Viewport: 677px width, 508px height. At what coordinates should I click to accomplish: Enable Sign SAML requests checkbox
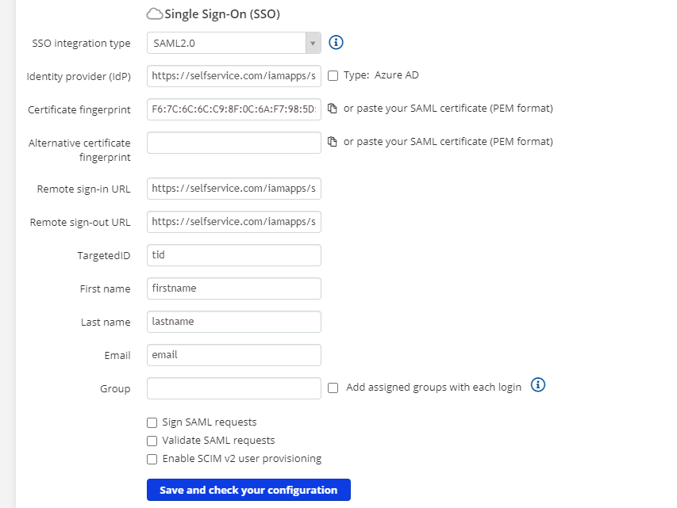pos(152,423)
